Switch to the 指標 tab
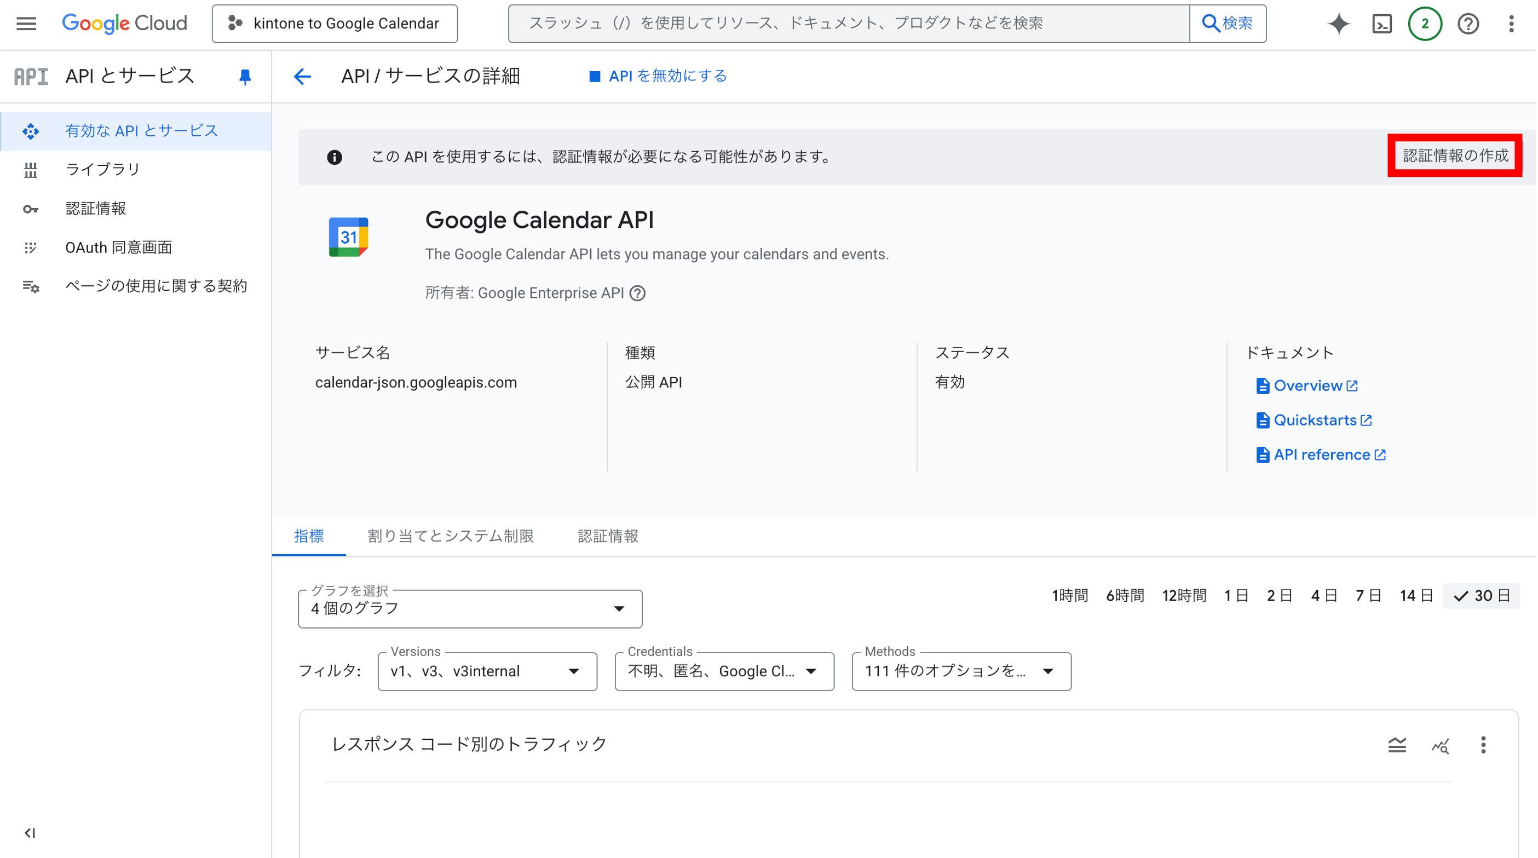 pyautogui.click(x=309, y=536)
